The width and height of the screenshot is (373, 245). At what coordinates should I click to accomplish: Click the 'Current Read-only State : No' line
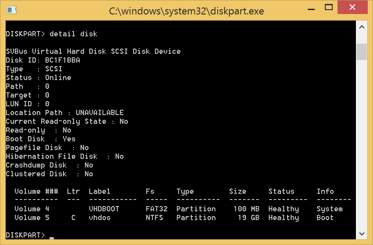tap(67, 122)
